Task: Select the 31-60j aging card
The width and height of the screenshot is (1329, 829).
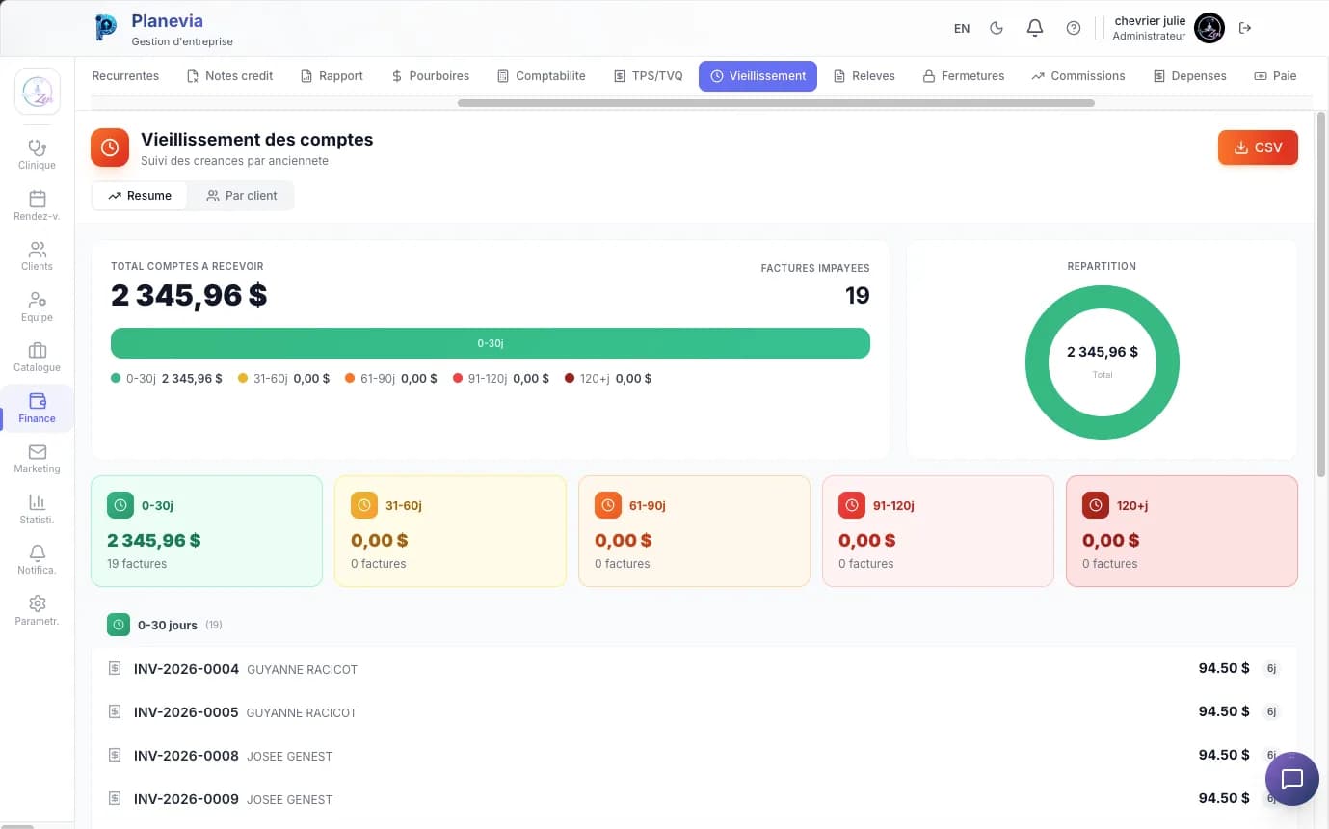Action: [450, 531]
